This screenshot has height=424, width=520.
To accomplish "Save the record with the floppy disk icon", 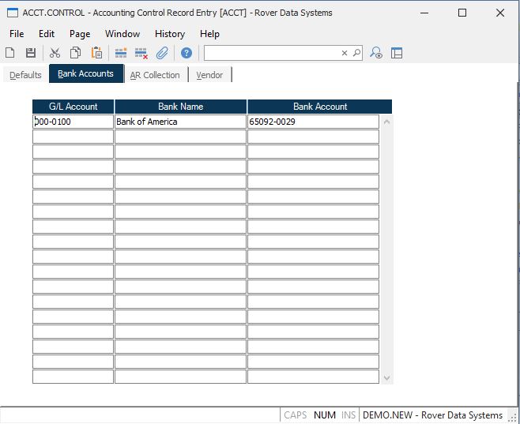I will 31,53.
